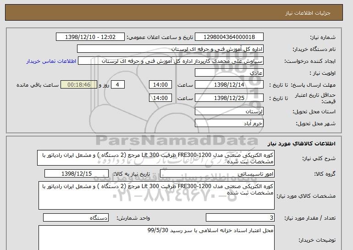Select the delivery province field لرستان
The width and height of the screenshot is (353, 250).
pyautogui.click(x=229, y=111)
